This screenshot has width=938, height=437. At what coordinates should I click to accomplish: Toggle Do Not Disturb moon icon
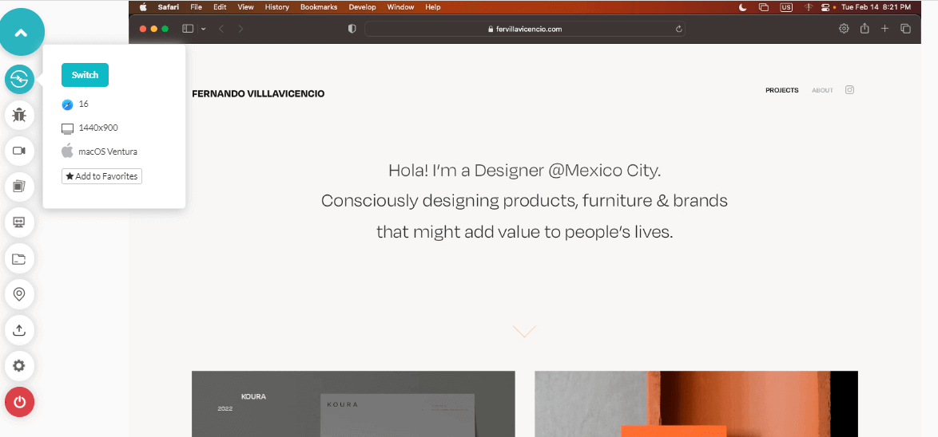point(743,7)
